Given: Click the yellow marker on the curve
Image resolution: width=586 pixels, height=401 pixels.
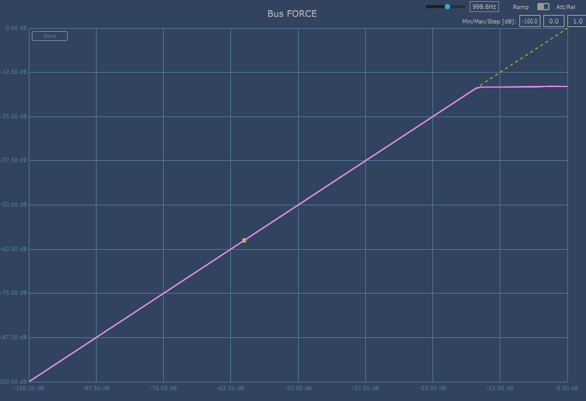Looking at the screenshot, I should click(244, 240).
